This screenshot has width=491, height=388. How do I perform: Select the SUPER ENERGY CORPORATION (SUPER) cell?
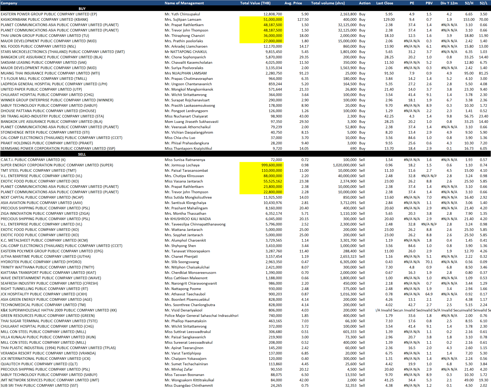(57, 165)
